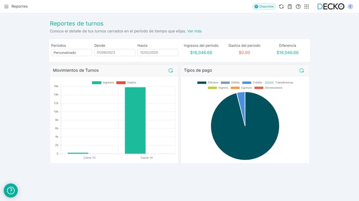Open the clipboard icon in top bar
The width and height of the screenshot is (359, 201).
click(x=290, y=6)
